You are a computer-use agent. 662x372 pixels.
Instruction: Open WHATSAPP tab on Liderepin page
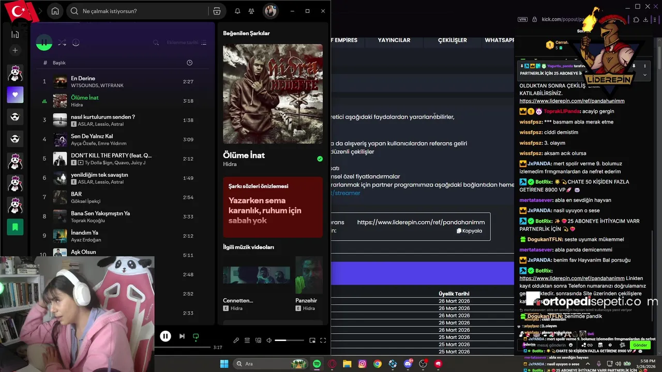(500, 40)
